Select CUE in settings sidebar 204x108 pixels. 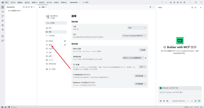point(56,53)
